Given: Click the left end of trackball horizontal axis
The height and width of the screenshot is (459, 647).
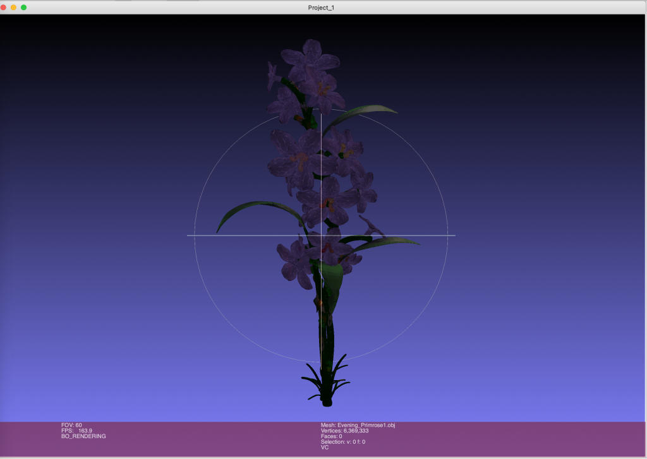Looking at the screenshot, I should tap(188, 235).
